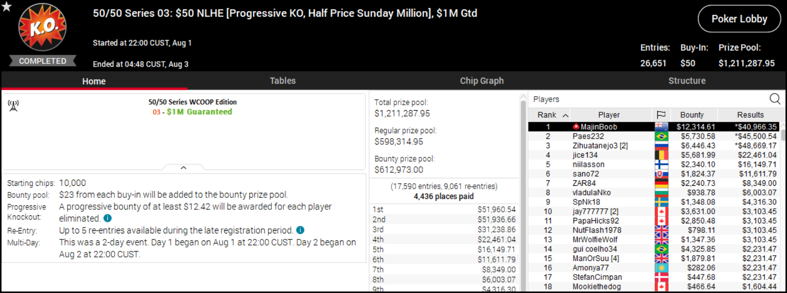
Task: Click the red spade icon beside MajinBoob
Action: tap(576, 127)
